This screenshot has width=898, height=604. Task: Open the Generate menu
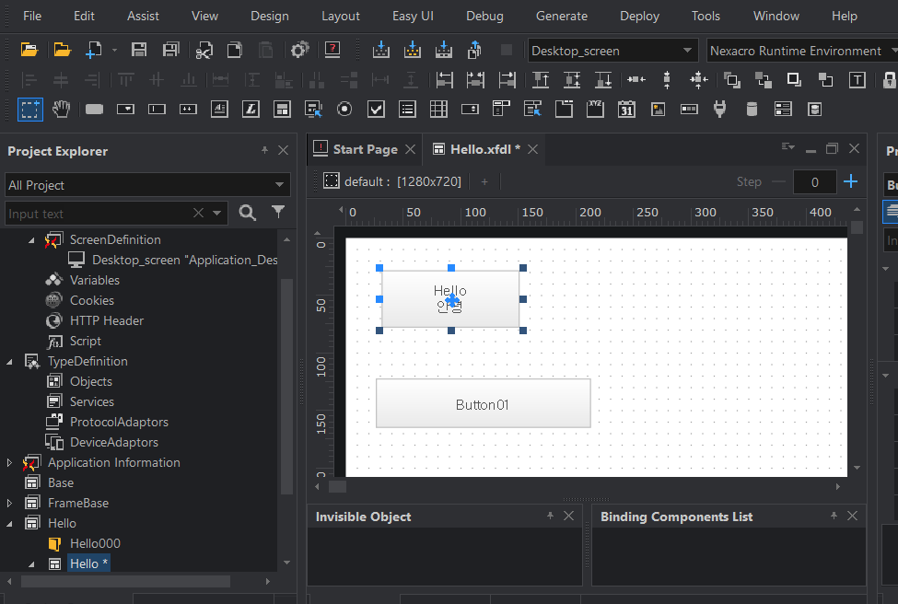[x=562, y=16]
